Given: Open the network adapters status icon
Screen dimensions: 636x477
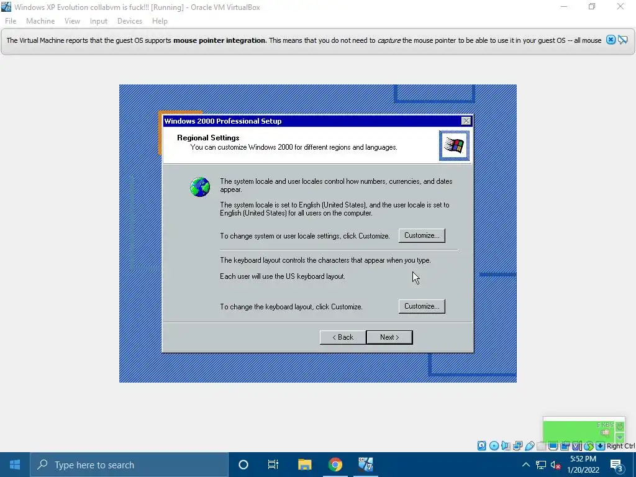Looking at the screenshot, I should click(517, 446).
